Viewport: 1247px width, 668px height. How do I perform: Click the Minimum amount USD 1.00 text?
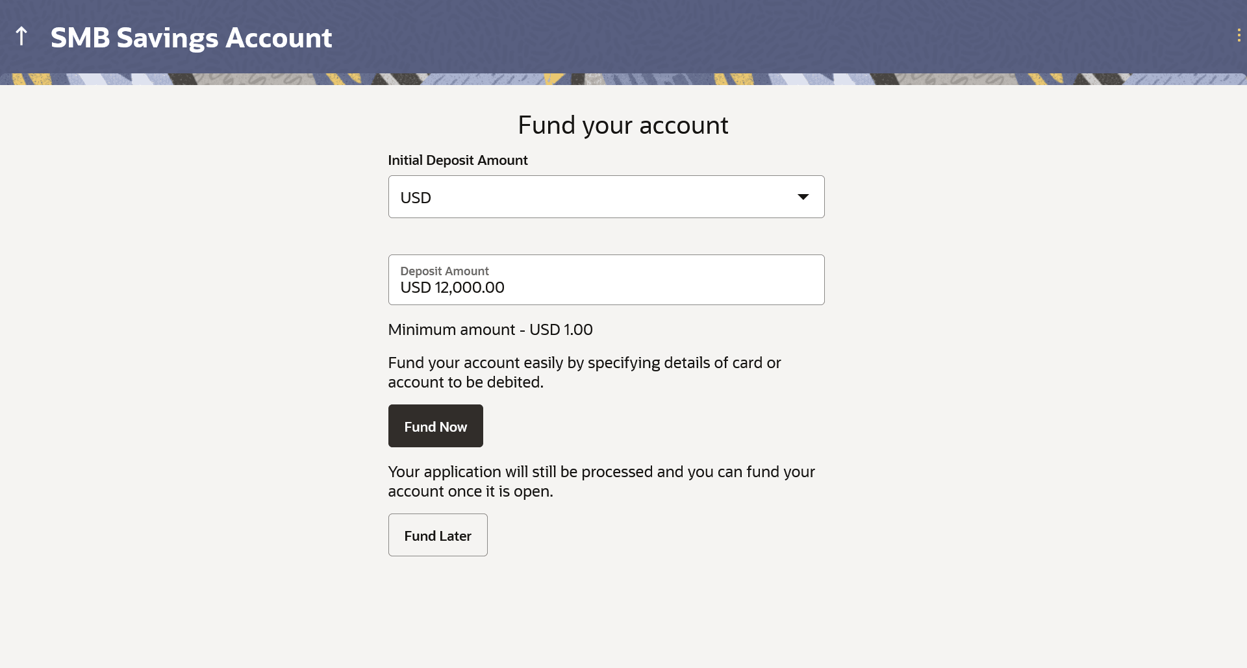490,330
